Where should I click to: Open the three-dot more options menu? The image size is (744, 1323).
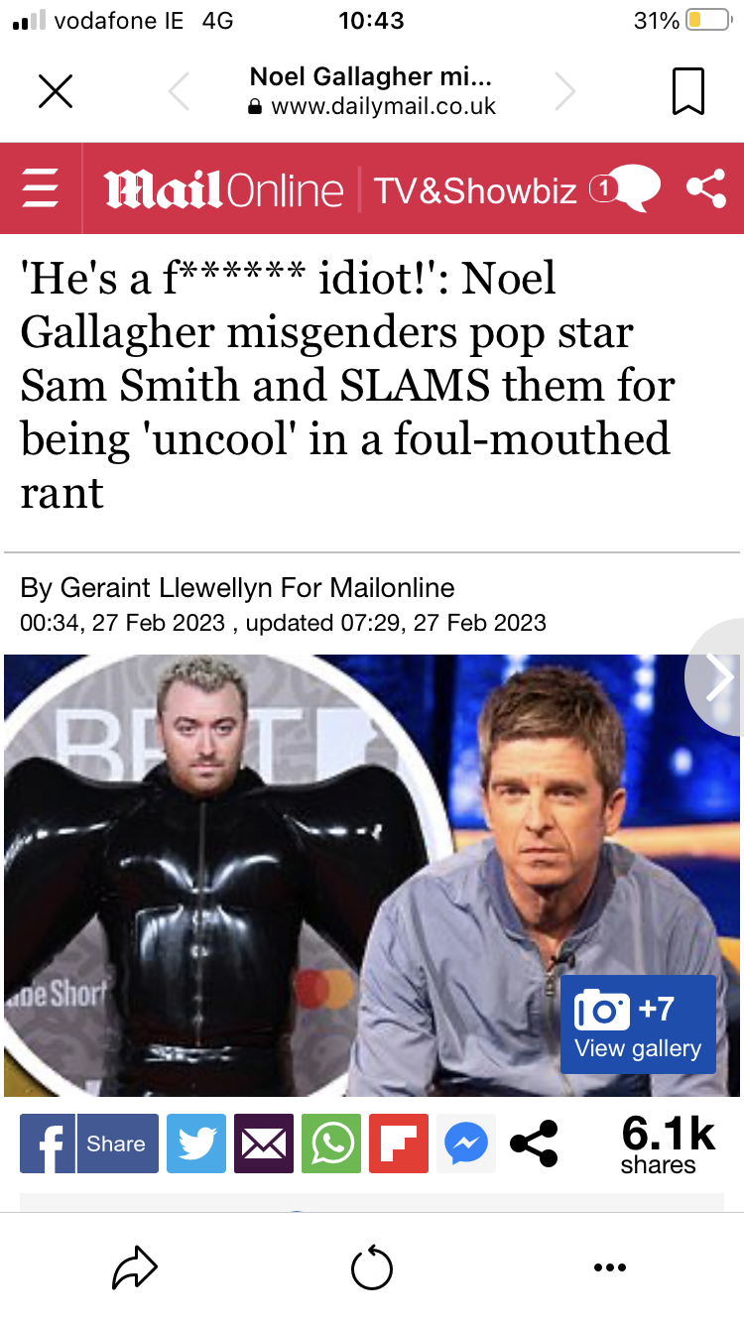(x=609, y=1267)
